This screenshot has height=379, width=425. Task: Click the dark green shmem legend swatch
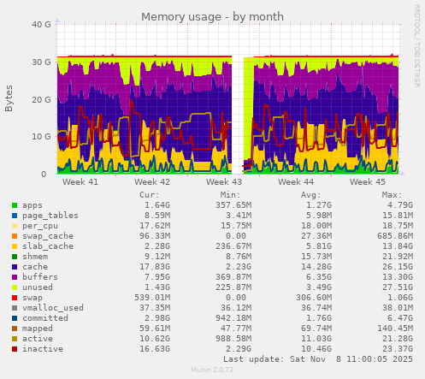click(x=15, y=257)
